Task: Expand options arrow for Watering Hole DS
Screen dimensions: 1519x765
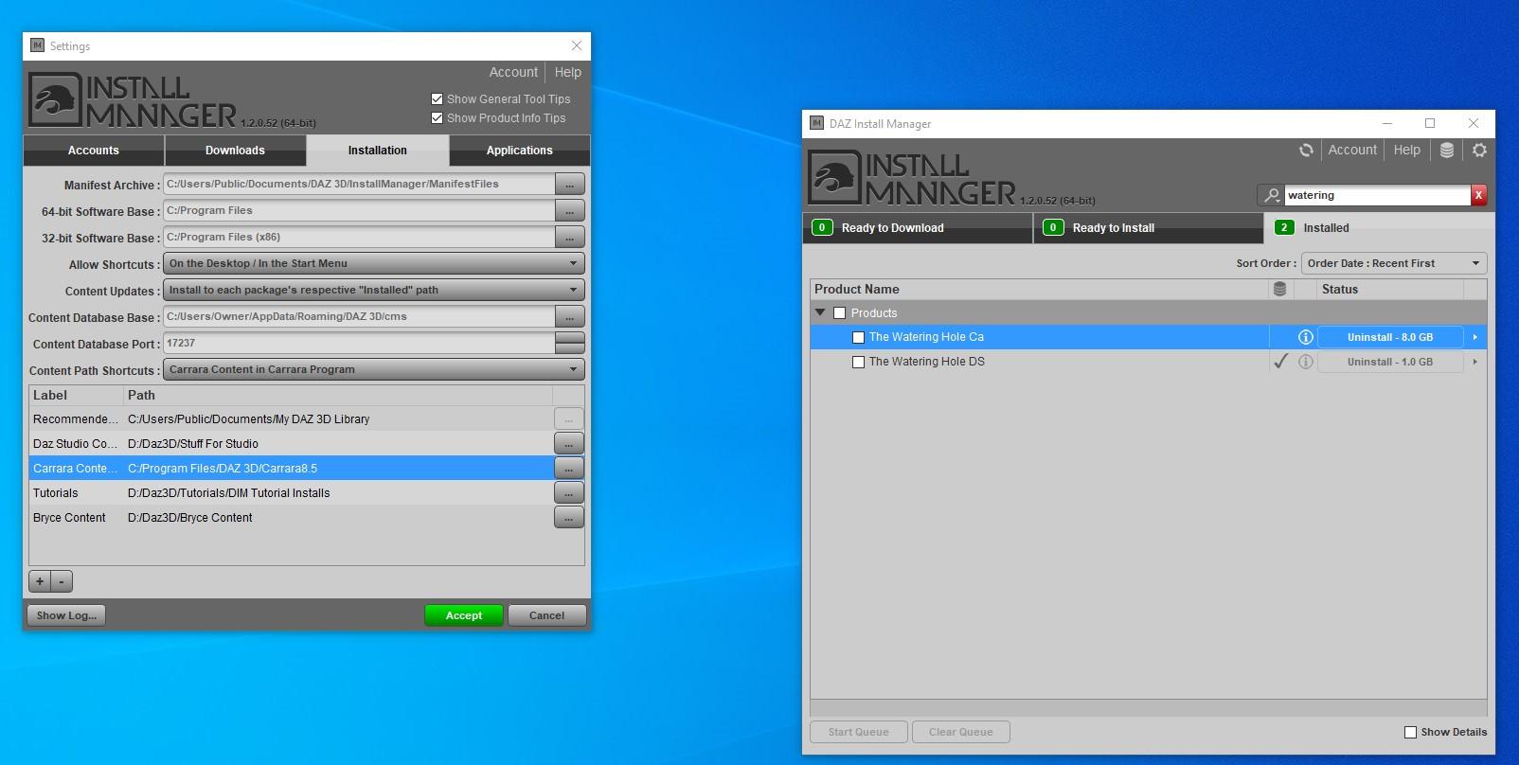Action: pos(1474,362)
